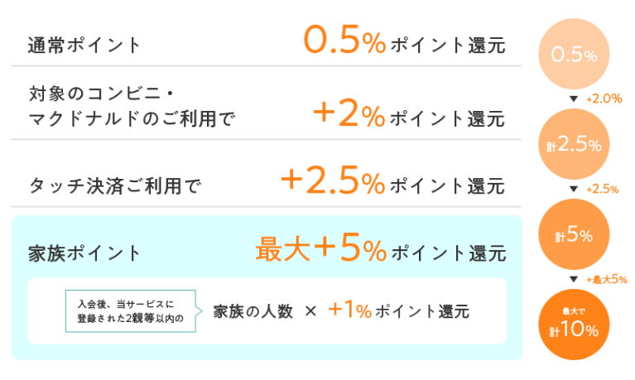Click the 入会後、当サービスに登録された callout box
This screenshot has width=635, height=380.
(131, 311)
